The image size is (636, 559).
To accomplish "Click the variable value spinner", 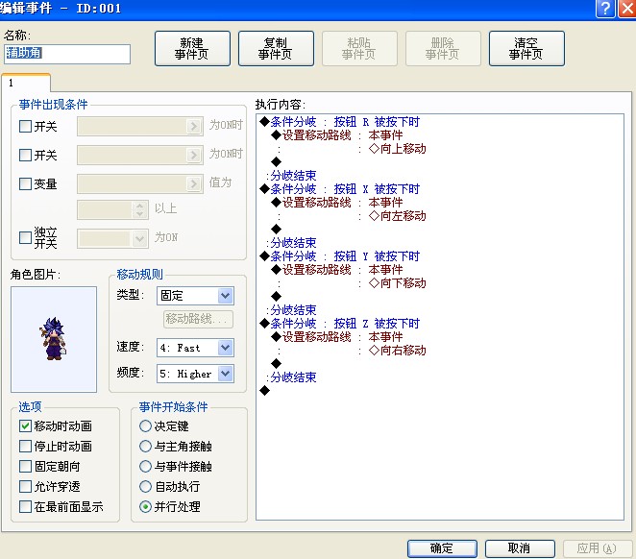I will pyautogui.click(x=139, y=209).
